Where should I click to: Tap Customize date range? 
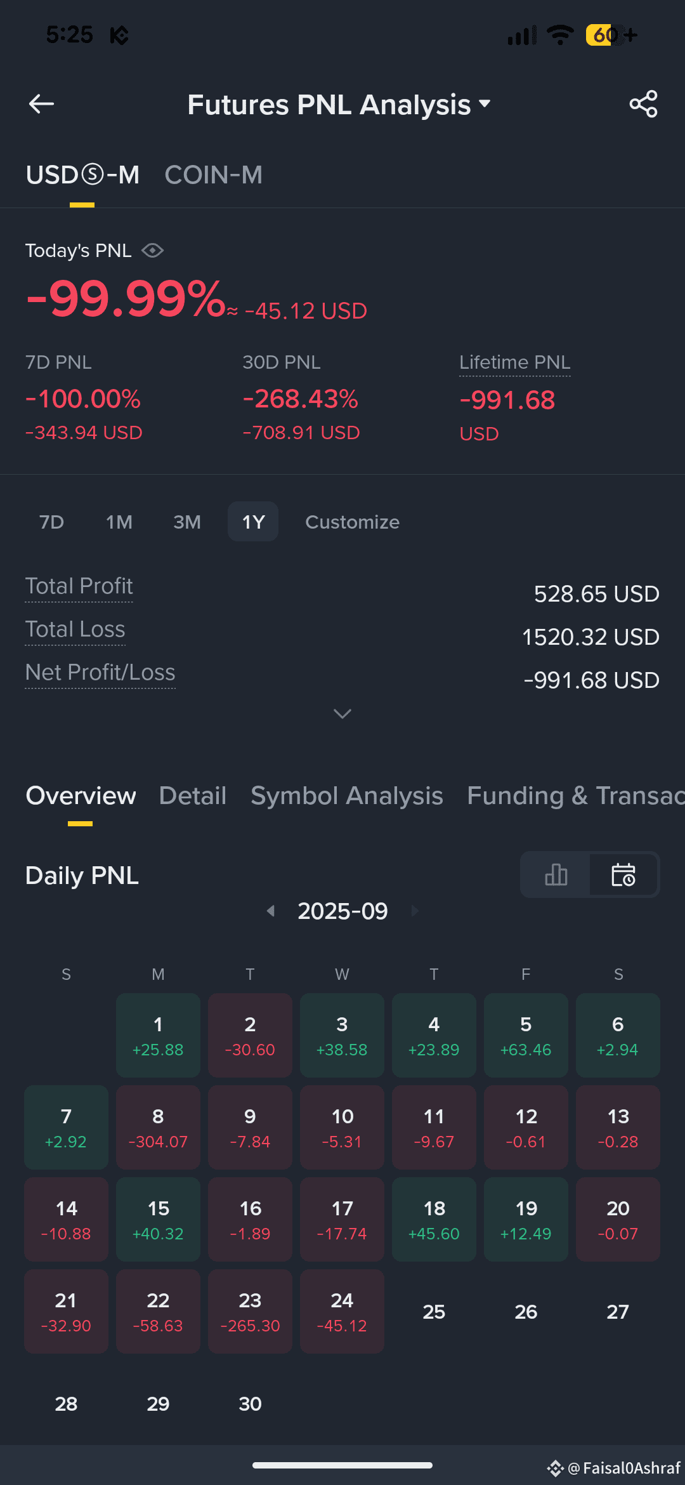pyautogui.click(x=353, y=522)
